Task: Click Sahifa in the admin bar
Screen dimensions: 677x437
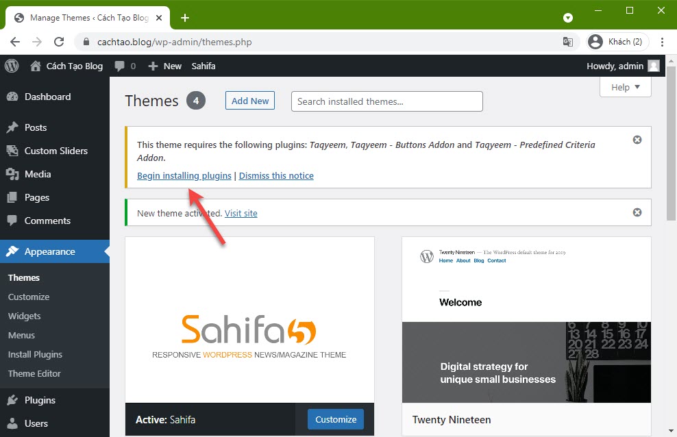Action: point(204,66)
